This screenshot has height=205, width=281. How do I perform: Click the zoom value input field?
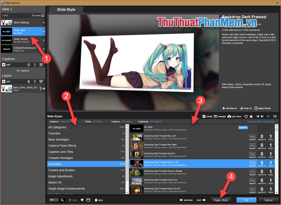54,200
